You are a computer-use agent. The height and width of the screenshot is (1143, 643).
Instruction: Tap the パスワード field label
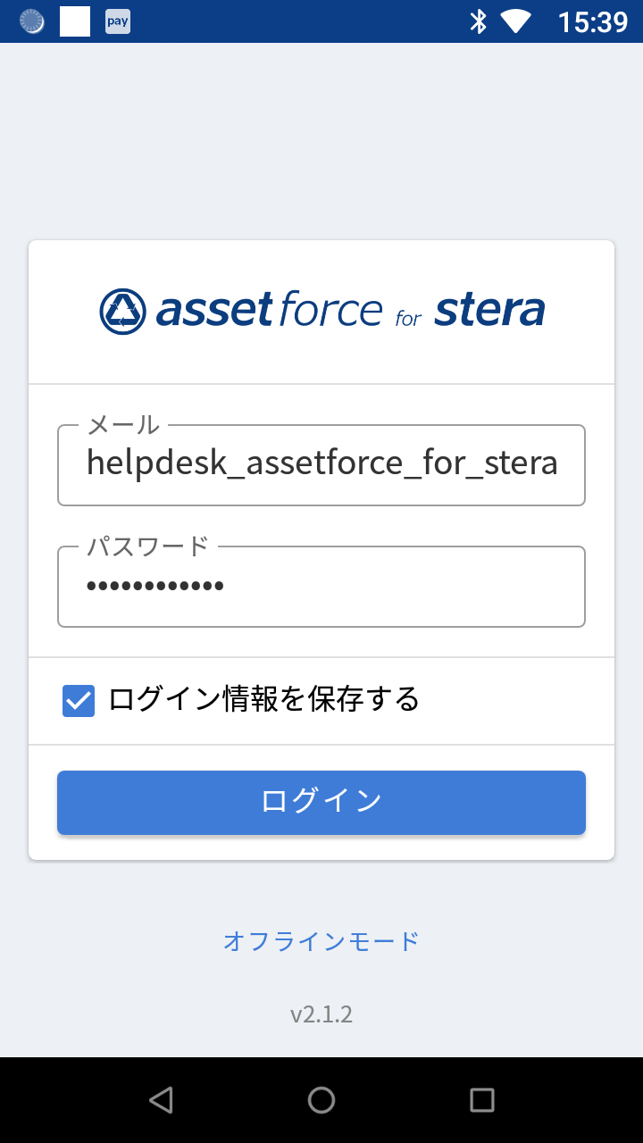point(147,546)
